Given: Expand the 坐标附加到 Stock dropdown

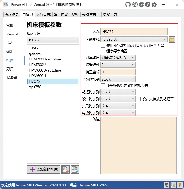Looking at the screenshot, I should 118,79.
